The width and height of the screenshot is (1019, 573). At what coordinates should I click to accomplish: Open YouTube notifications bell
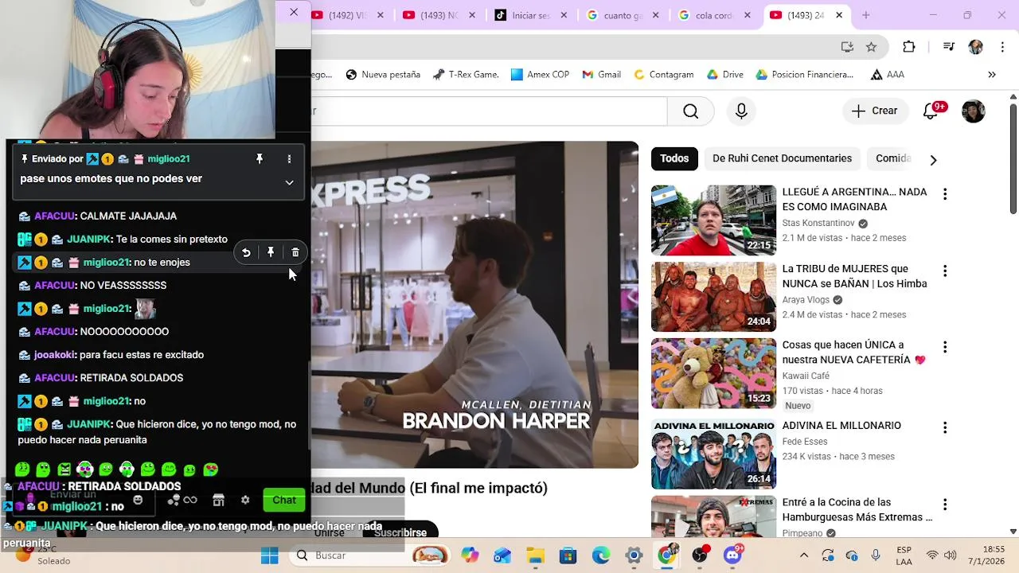[x=931, y=111]
